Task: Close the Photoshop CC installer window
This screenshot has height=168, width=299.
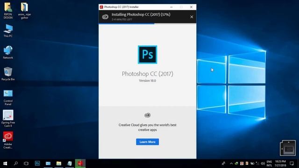Action: (x=191, y=7)
